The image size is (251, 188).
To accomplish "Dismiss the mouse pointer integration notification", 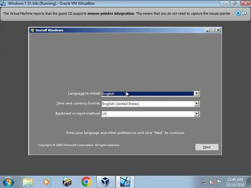I will [238, 13].
